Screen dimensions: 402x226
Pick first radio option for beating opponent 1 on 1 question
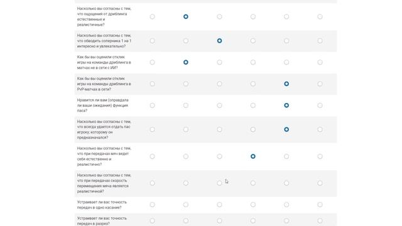152,41
